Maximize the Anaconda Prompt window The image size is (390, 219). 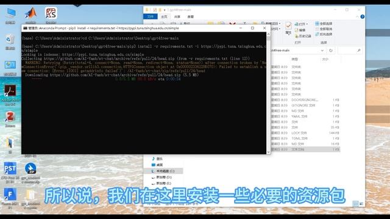point(252,28)
